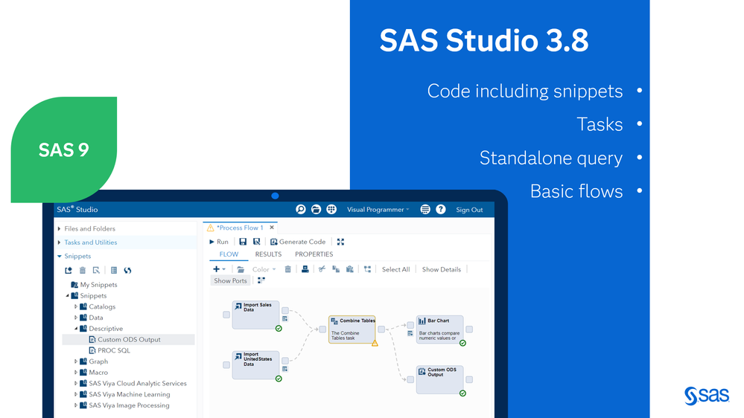Viewport: 744px width, 418px height.
Task: Expand the Files and Folders section
Action: click(60, 228)
